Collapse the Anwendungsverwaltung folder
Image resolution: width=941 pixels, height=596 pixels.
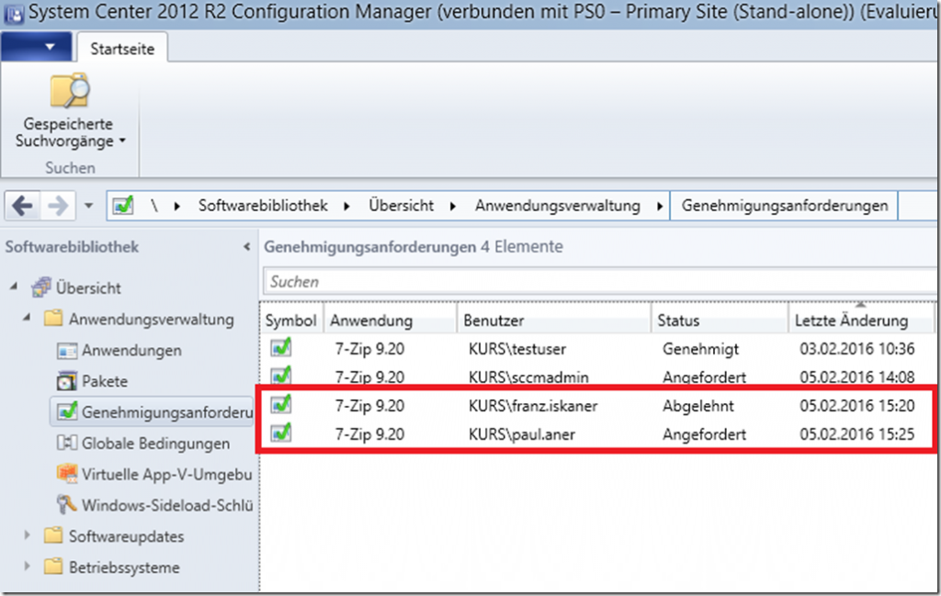[28, 320]
